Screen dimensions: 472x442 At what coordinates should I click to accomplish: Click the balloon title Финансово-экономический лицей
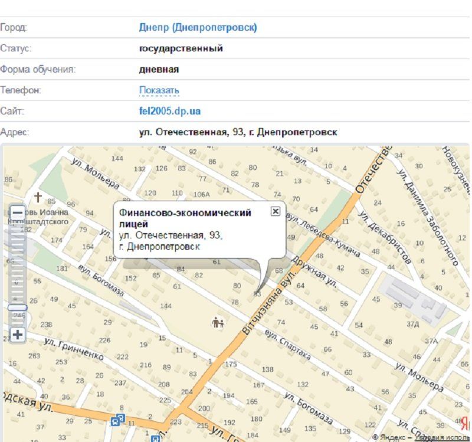point(185,218)
